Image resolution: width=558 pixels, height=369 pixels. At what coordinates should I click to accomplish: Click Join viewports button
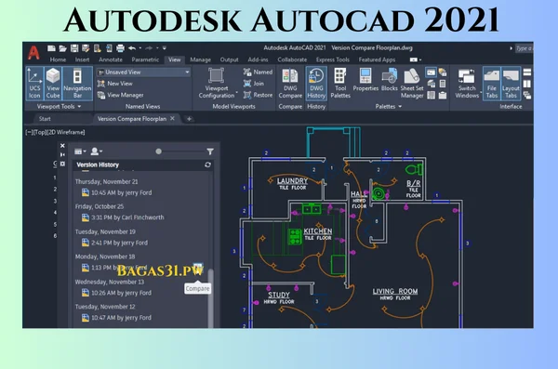254,84
